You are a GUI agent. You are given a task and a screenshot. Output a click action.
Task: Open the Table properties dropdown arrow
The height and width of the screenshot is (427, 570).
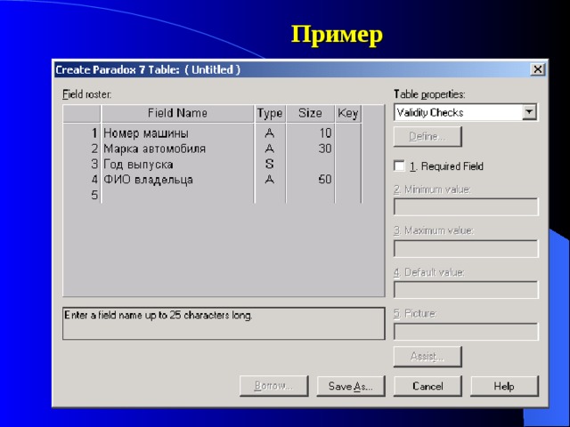pyautogui.click(x=529, y=112)
